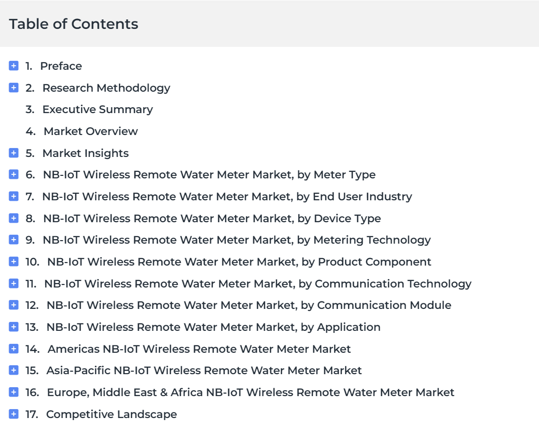Click plus icon beside by Meter Type

[x=13, y=174]
